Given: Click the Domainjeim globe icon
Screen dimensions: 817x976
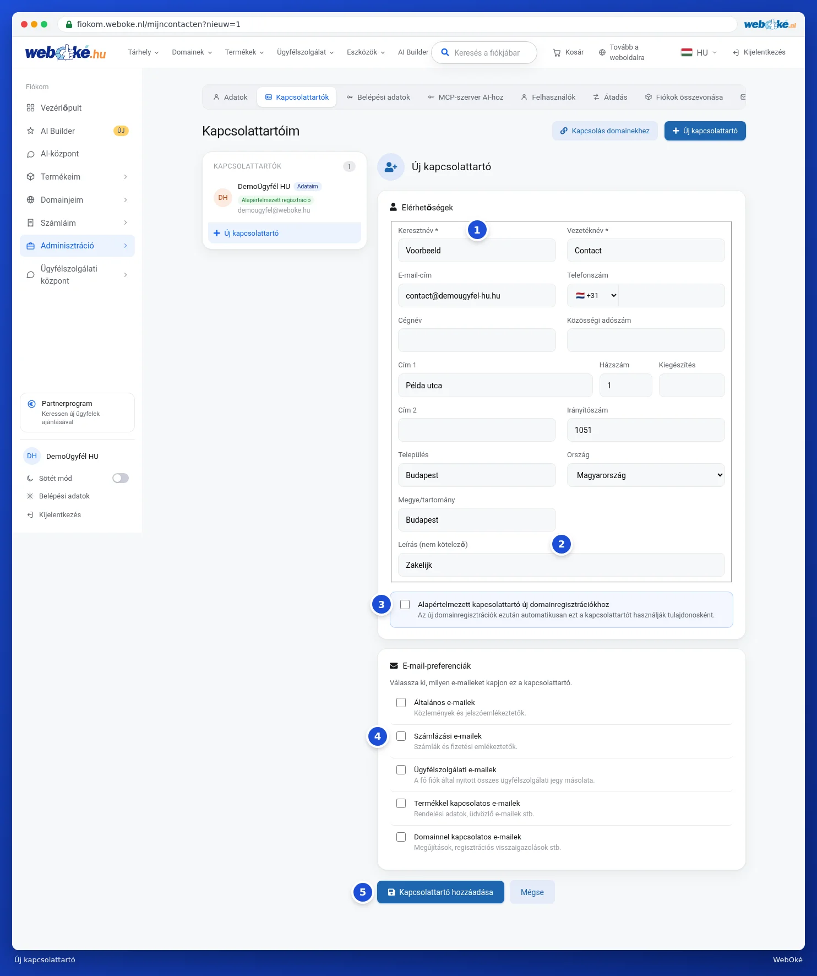Looking at the screenshot, I should tap(31, 200).
